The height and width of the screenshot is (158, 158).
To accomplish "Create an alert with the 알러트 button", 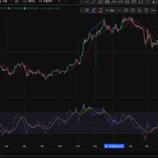I will pyautogui.click(x=29, y=1).
